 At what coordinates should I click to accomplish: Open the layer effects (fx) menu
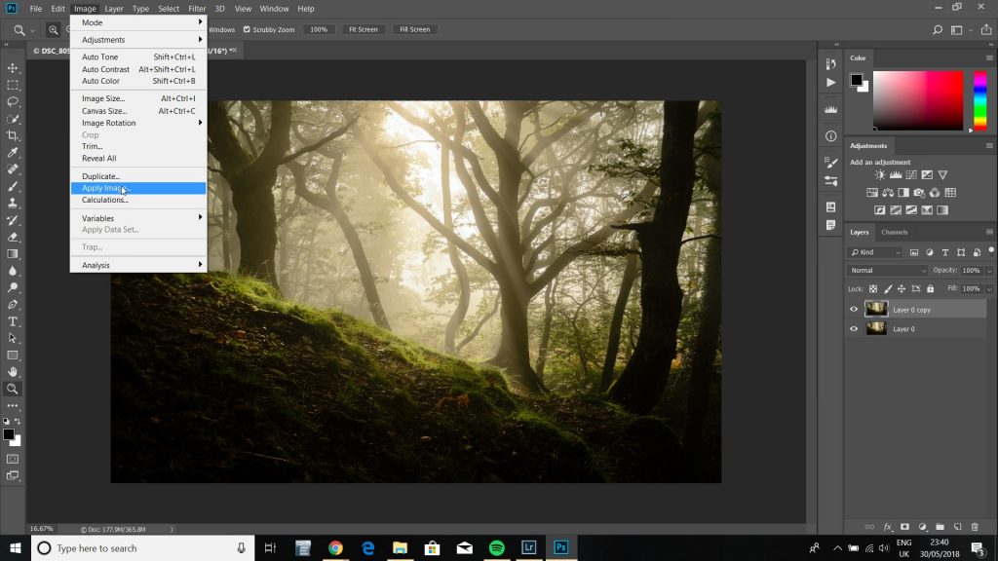point(887,526)
